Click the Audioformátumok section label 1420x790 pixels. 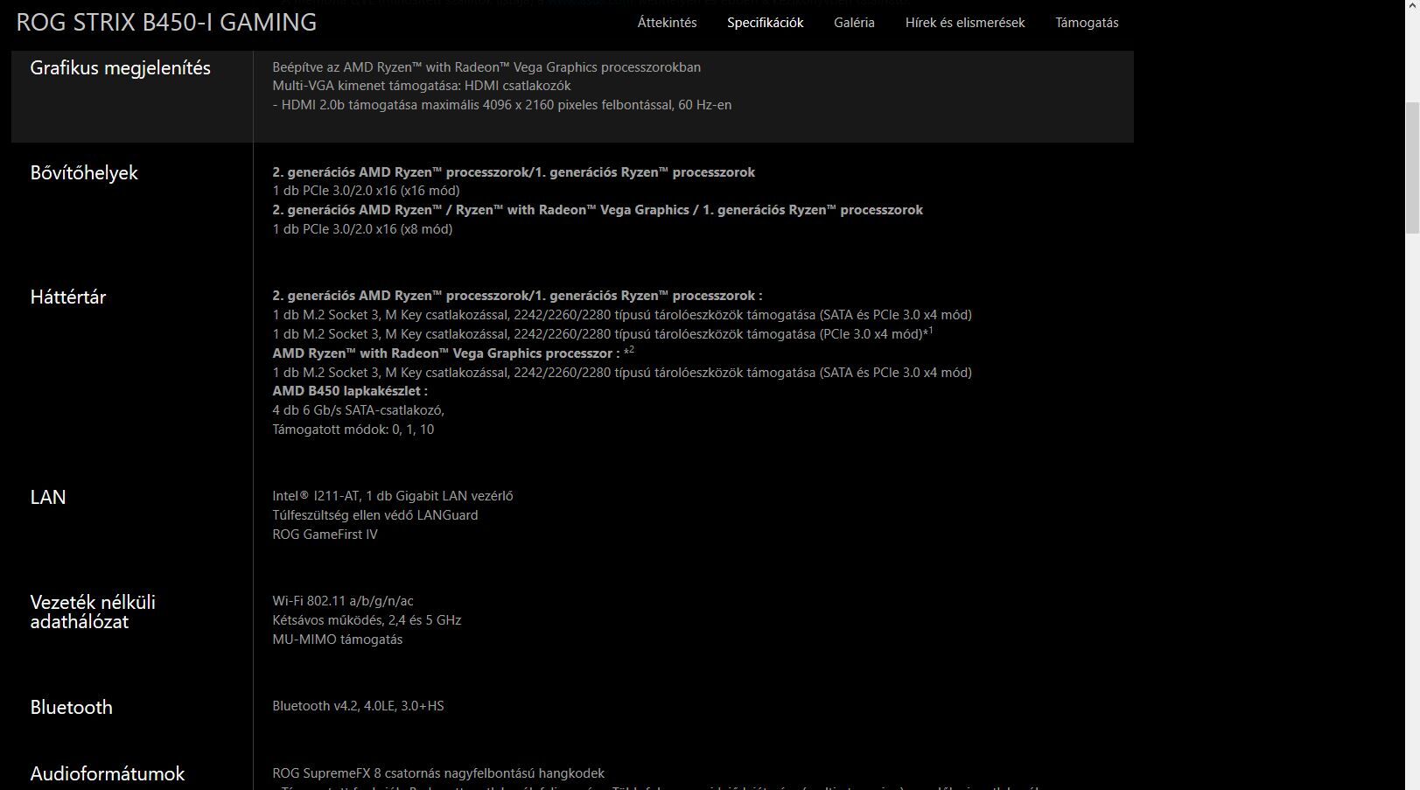107,773
